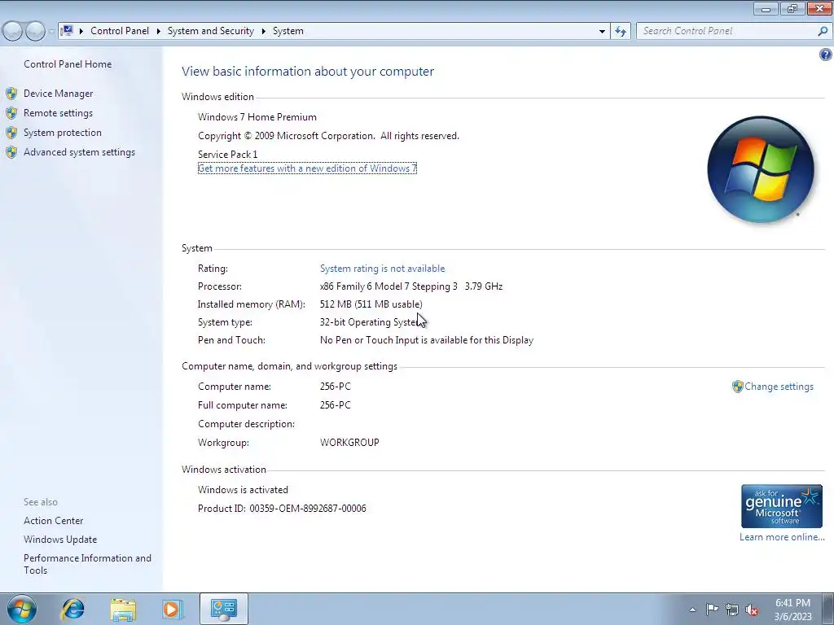Click the Computer name value '256-PC'

(x=335, y=387)
